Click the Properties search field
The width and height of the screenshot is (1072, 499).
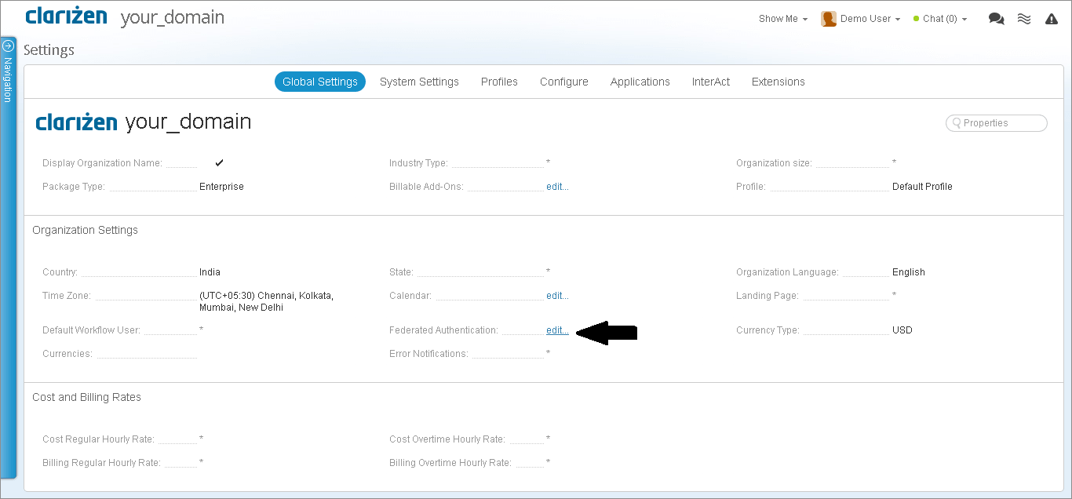997,123
